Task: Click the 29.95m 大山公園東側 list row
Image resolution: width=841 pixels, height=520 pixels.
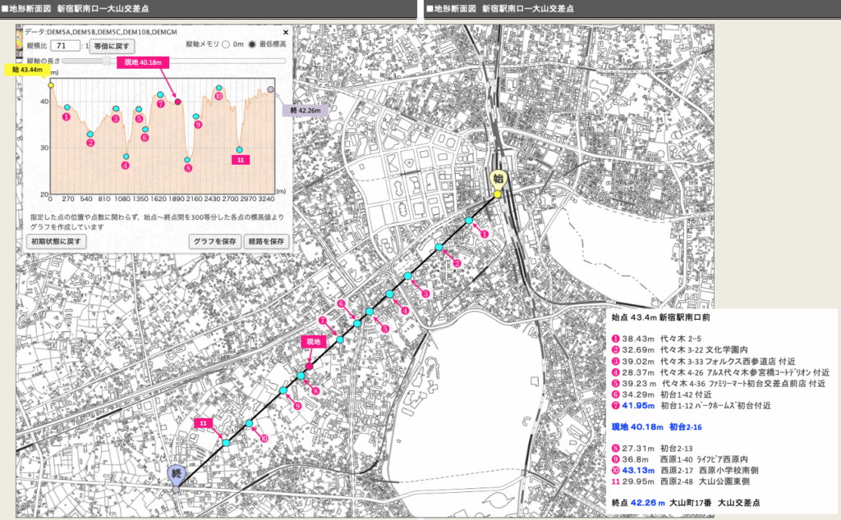Action: (681, 482)
